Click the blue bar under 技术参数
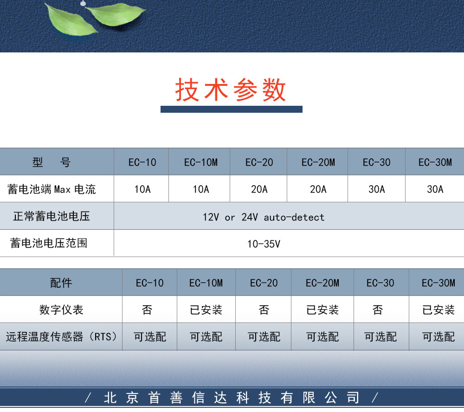The width and height of the screenshot is (464, 412). tap(231, 109)
